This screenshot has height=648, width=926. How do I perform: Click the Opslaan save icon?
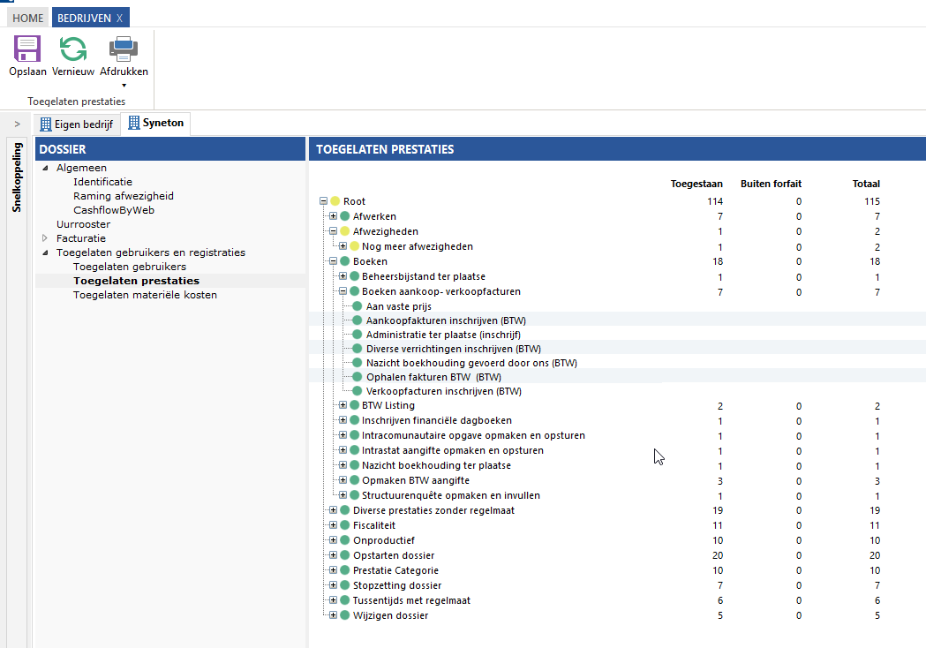tap(27, 49)
